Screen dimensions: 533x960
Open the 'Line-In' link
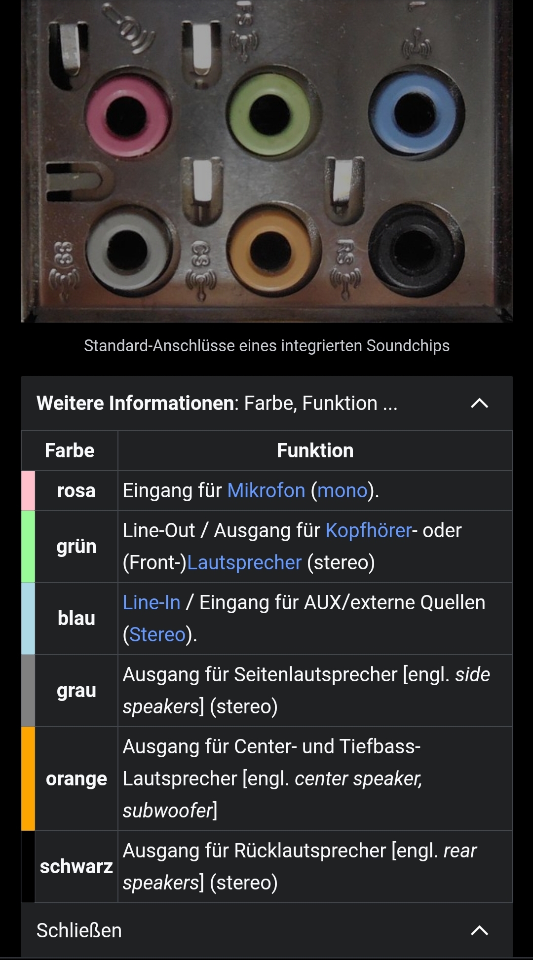point(152,602)
